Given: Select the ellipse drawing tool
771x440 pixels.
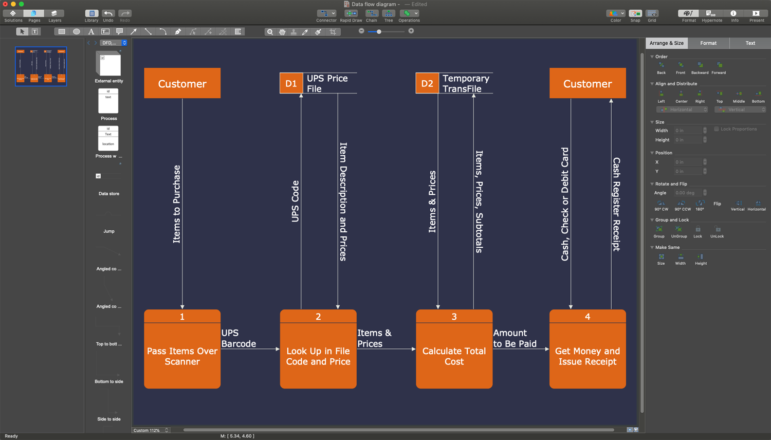Looking at the screenshot, I should pyautogui.click(x=77, y=32).
